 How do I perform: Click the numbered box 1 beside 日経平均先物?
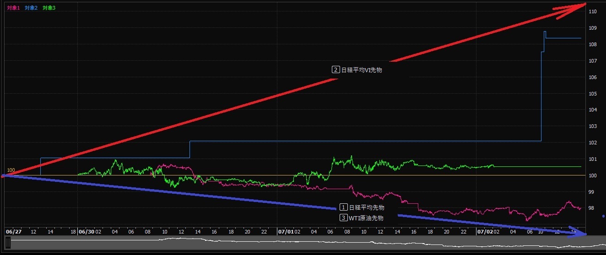click(x=343, y=207)
